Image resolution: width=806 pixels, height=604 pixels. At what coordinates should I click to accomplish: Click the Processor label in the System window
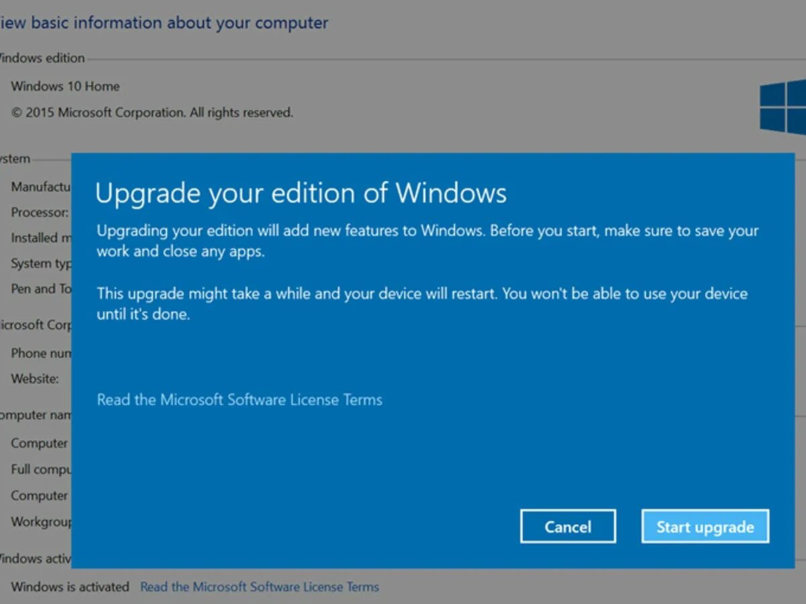pyautogui.click(x=41, y=212)
